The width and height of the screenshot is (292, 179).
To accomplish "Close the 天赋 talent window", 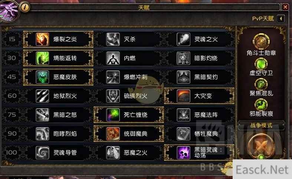I will click(x=285, y=7).
